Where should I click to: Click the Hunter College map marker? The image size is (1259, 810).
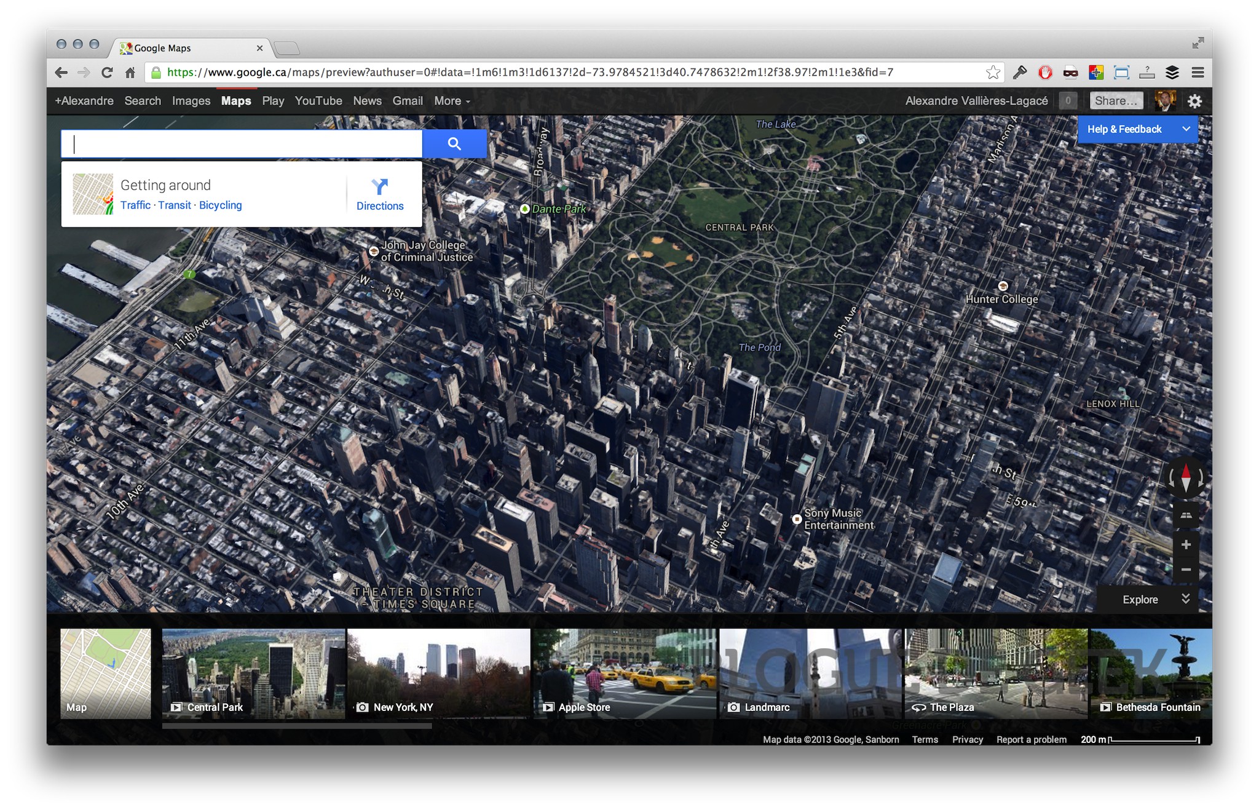(1003, 286)
